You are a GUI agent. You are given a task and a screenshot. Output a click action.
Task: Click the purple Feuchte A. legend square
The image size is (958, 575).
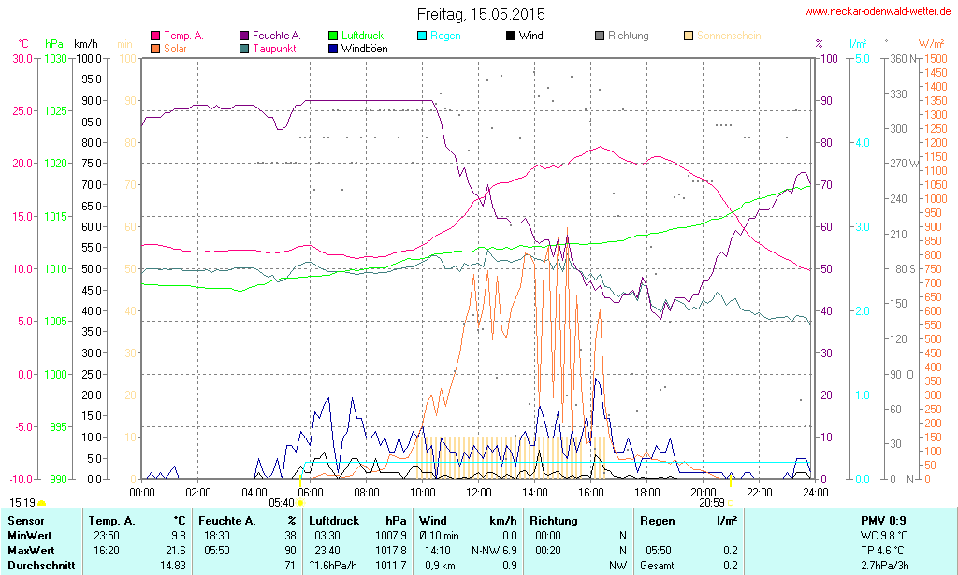(244, 36)
